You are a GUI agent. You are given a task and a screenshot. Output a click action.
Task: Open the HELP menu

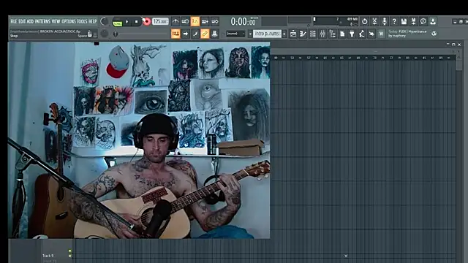coord(93,21)
